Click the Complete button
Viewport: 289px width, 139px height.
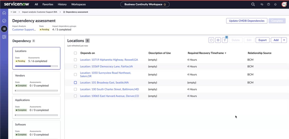277,21
